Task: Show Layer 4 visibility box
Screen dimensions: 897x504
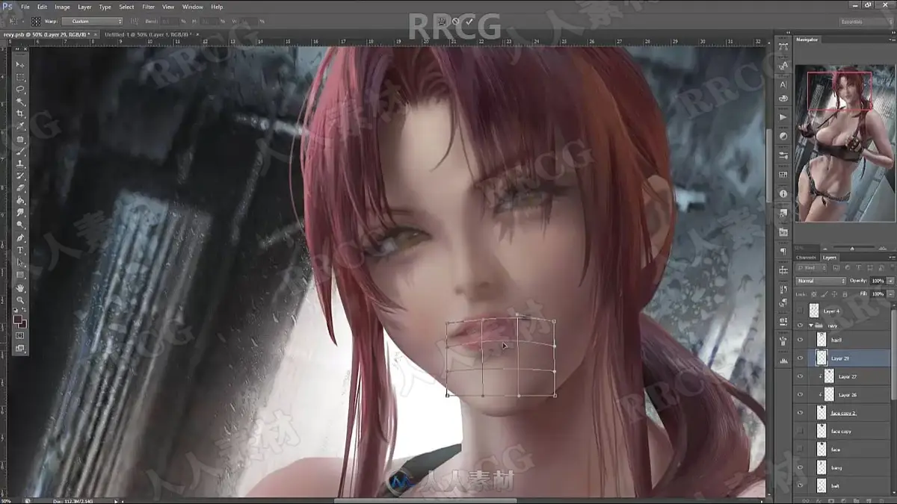Action: coord(801,310)
